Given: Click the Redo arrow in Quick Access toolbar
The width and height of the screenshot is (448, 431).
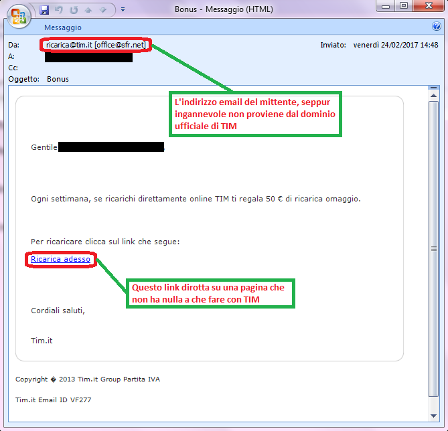Looking at the screenshot, I should [74, 10].
